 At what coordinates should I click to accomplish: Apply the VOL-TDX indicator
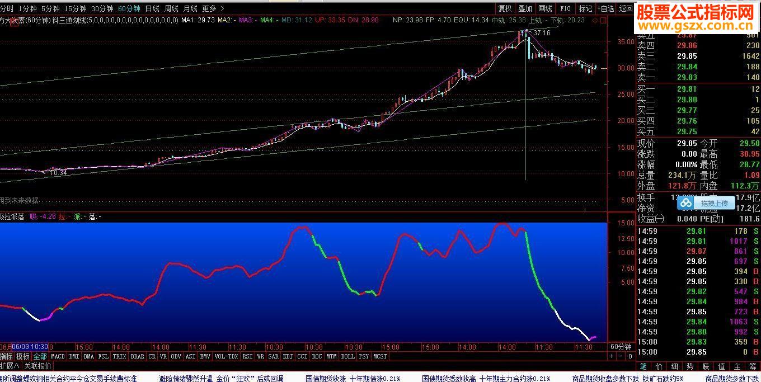point(227,356)
